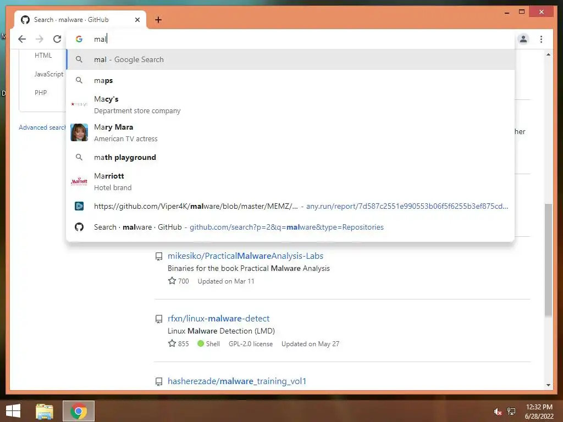Click the Chrome taskbar icon

coord(79,411)
